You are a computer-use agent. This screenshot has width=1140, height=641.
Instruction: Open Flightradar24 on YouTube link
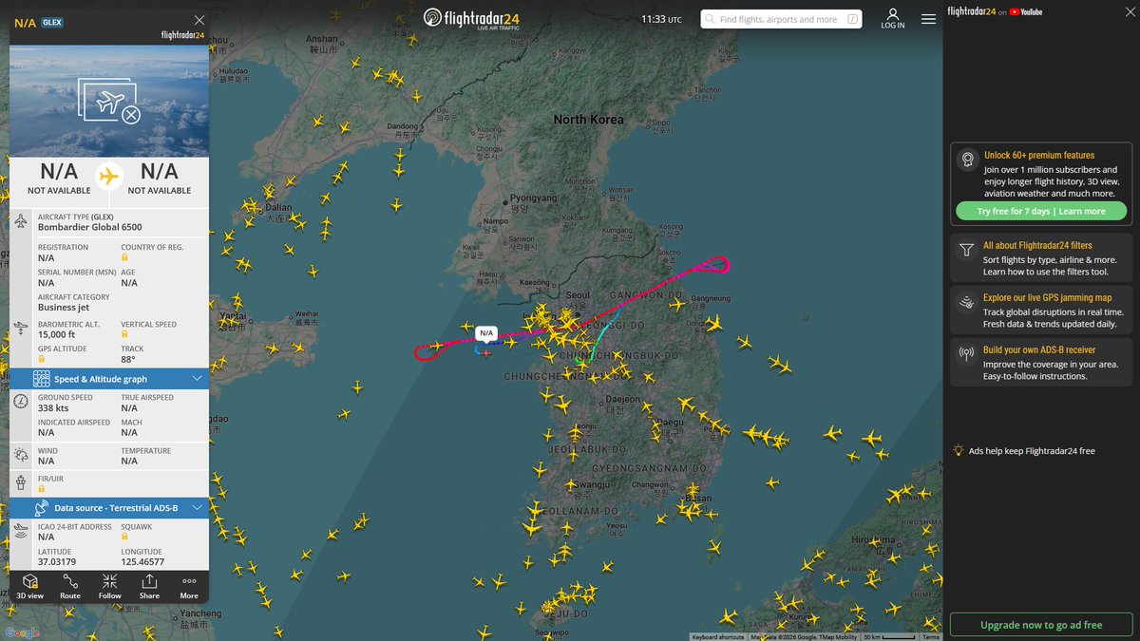pyautogui.click(x=996, y=11)
